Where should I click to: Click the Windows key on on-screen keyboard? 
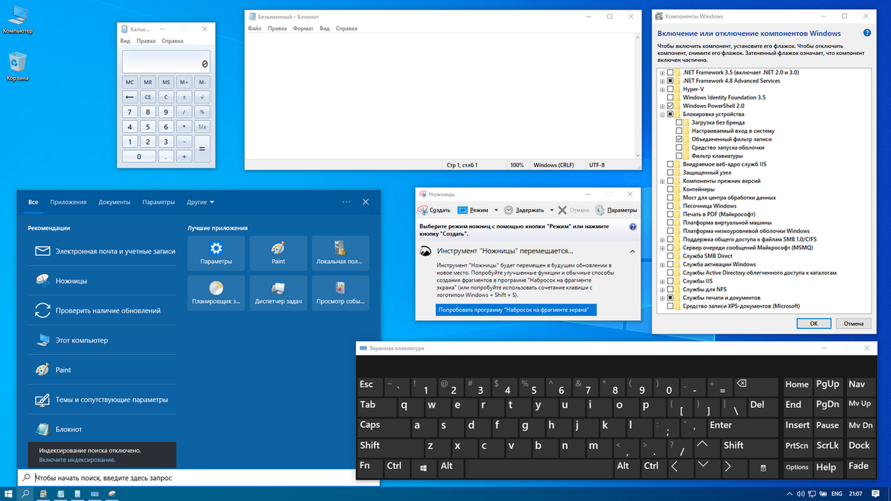click(x=423, y=467)
